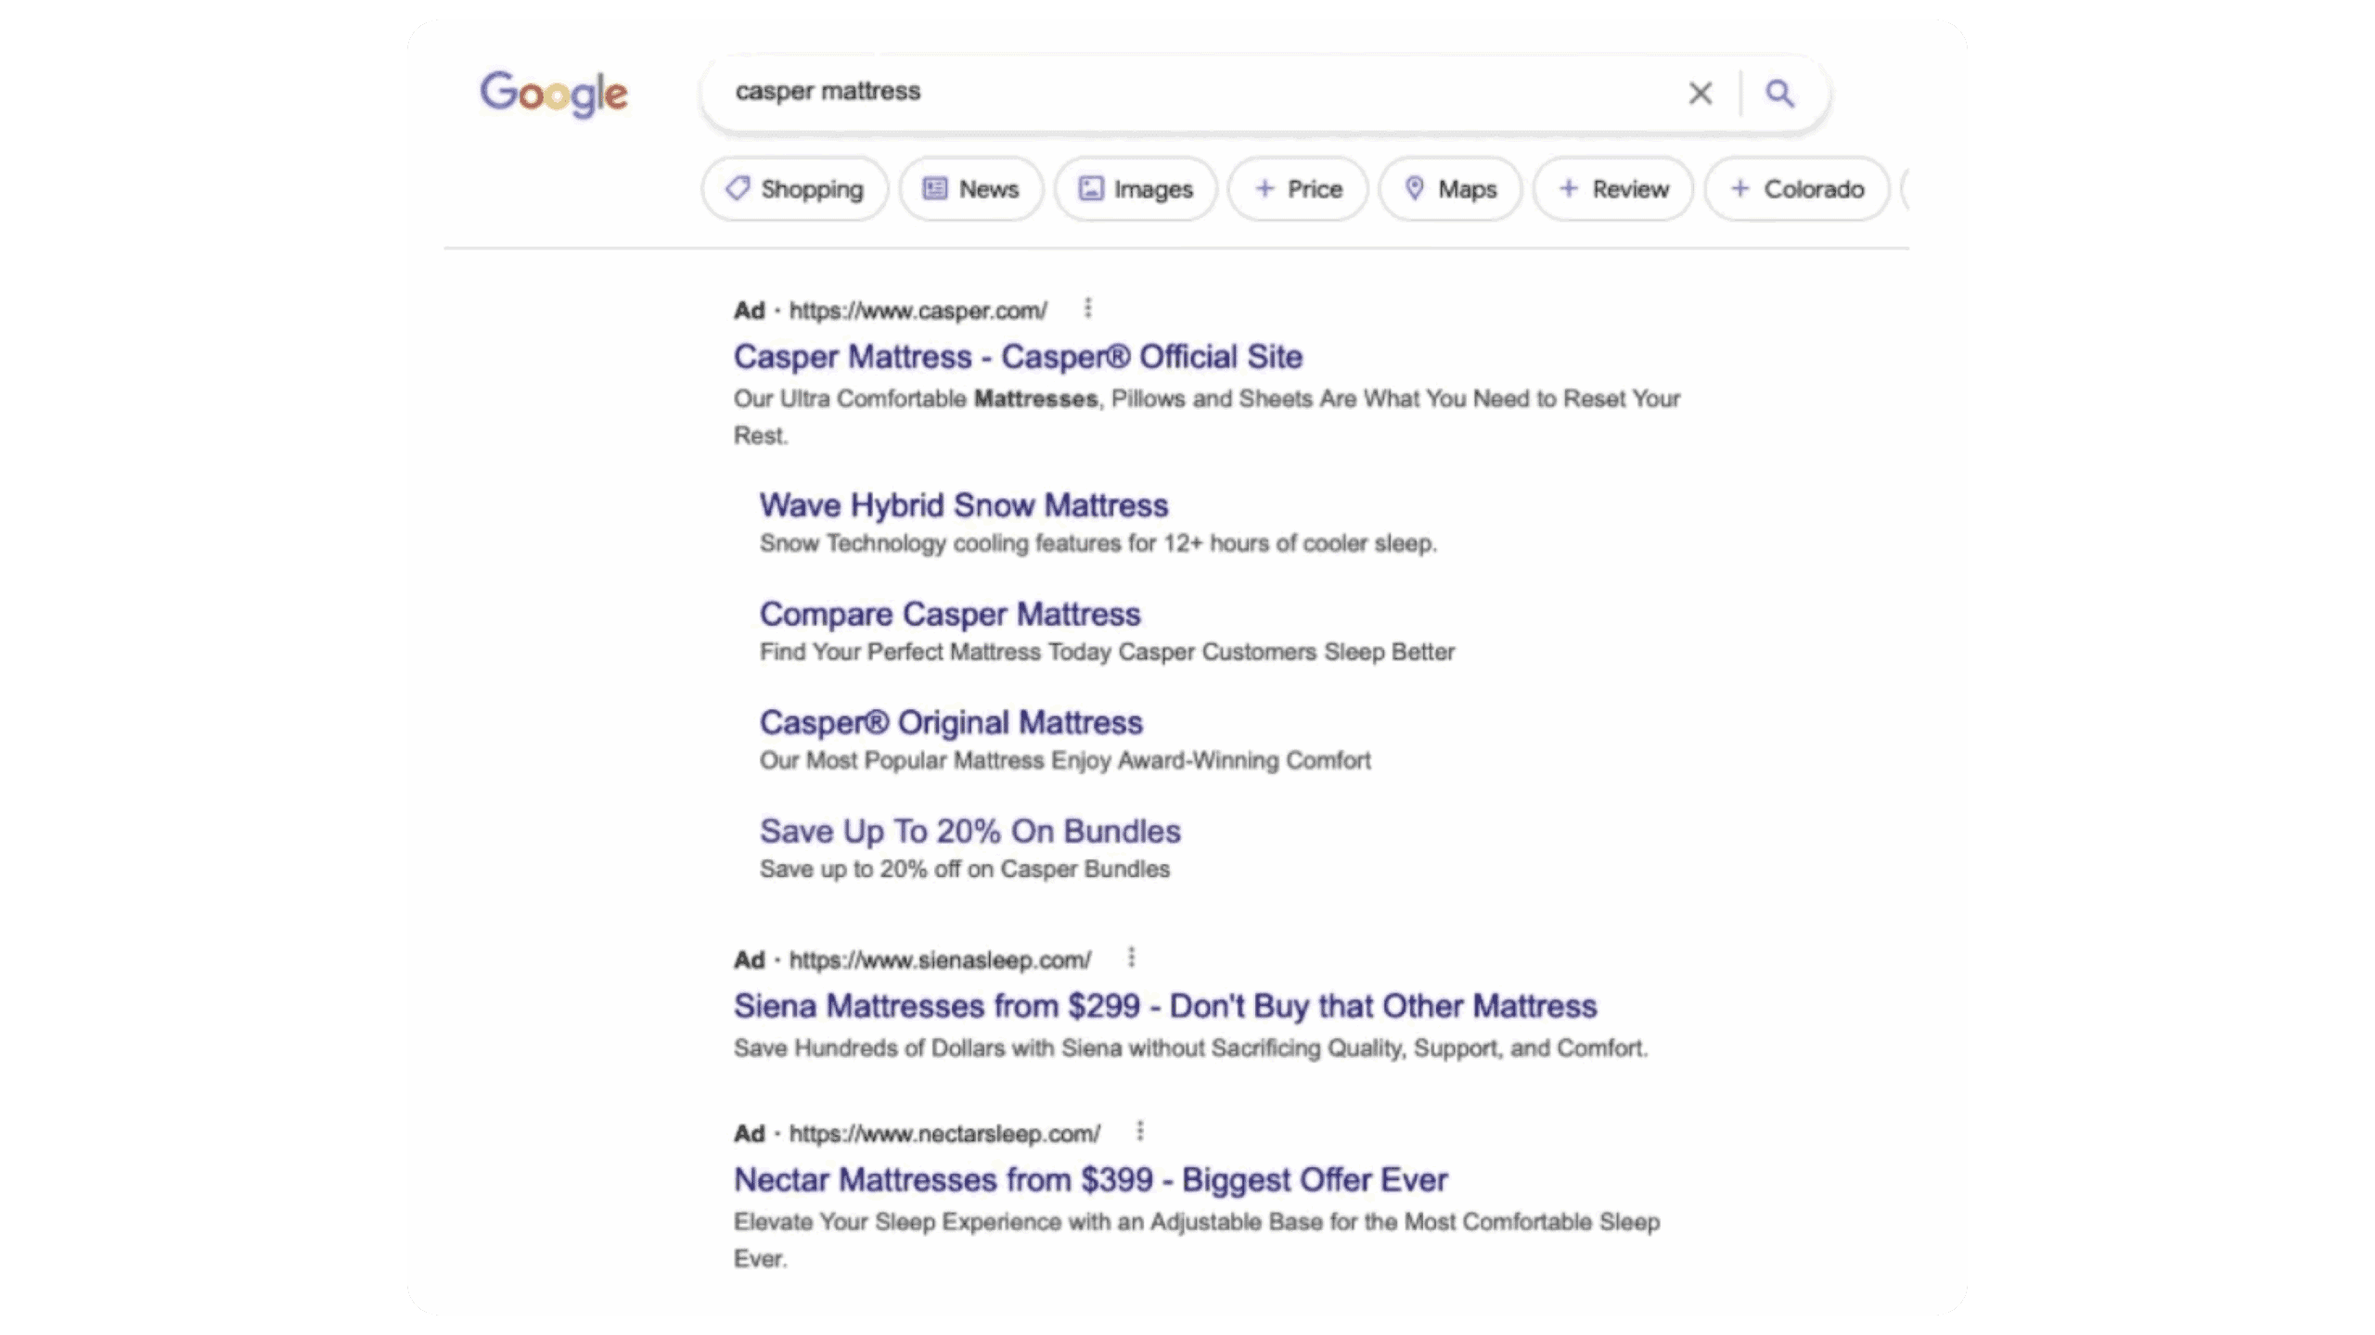
Task: Open three-dot menu beside sienasleep.com ad
Action: point(1131,958)
